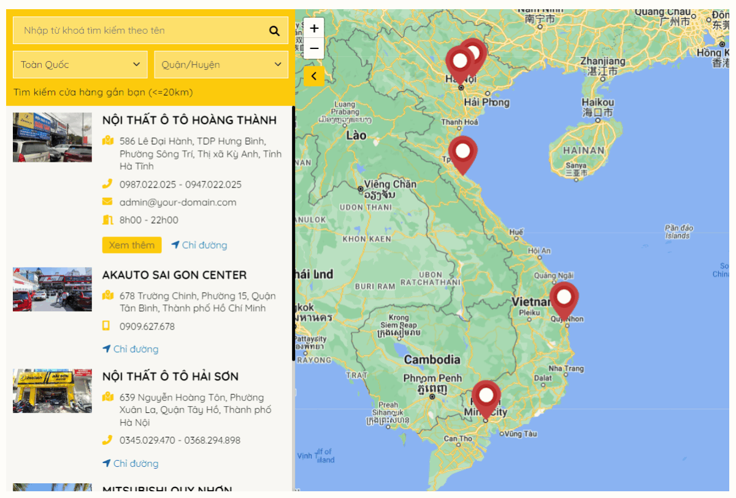The width and height of the screenshot is (736, 498).
Task: Click the envelope icon beside admin@your-domain.com
Action: click(x=109, y=202)
